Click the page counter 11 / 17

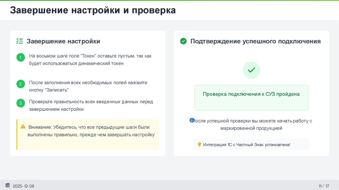pos(324,186)
